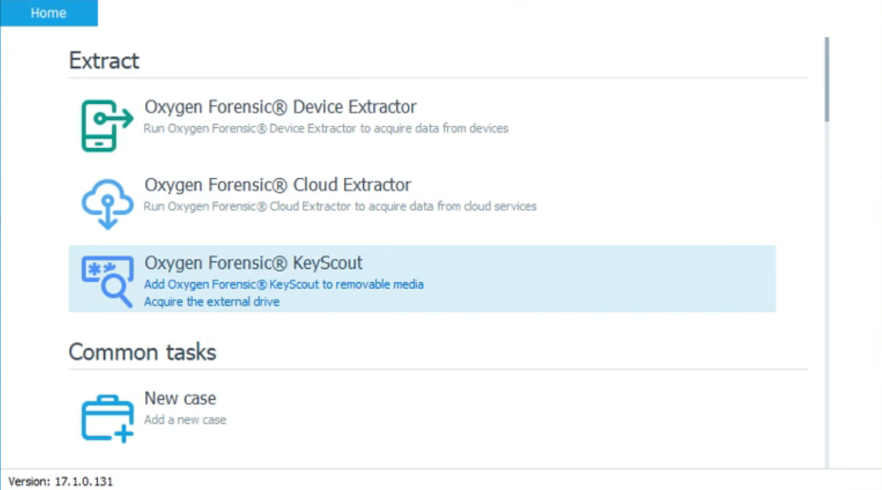
Task: Click the Version 17.1.0.131 status text
Action: 61,482
